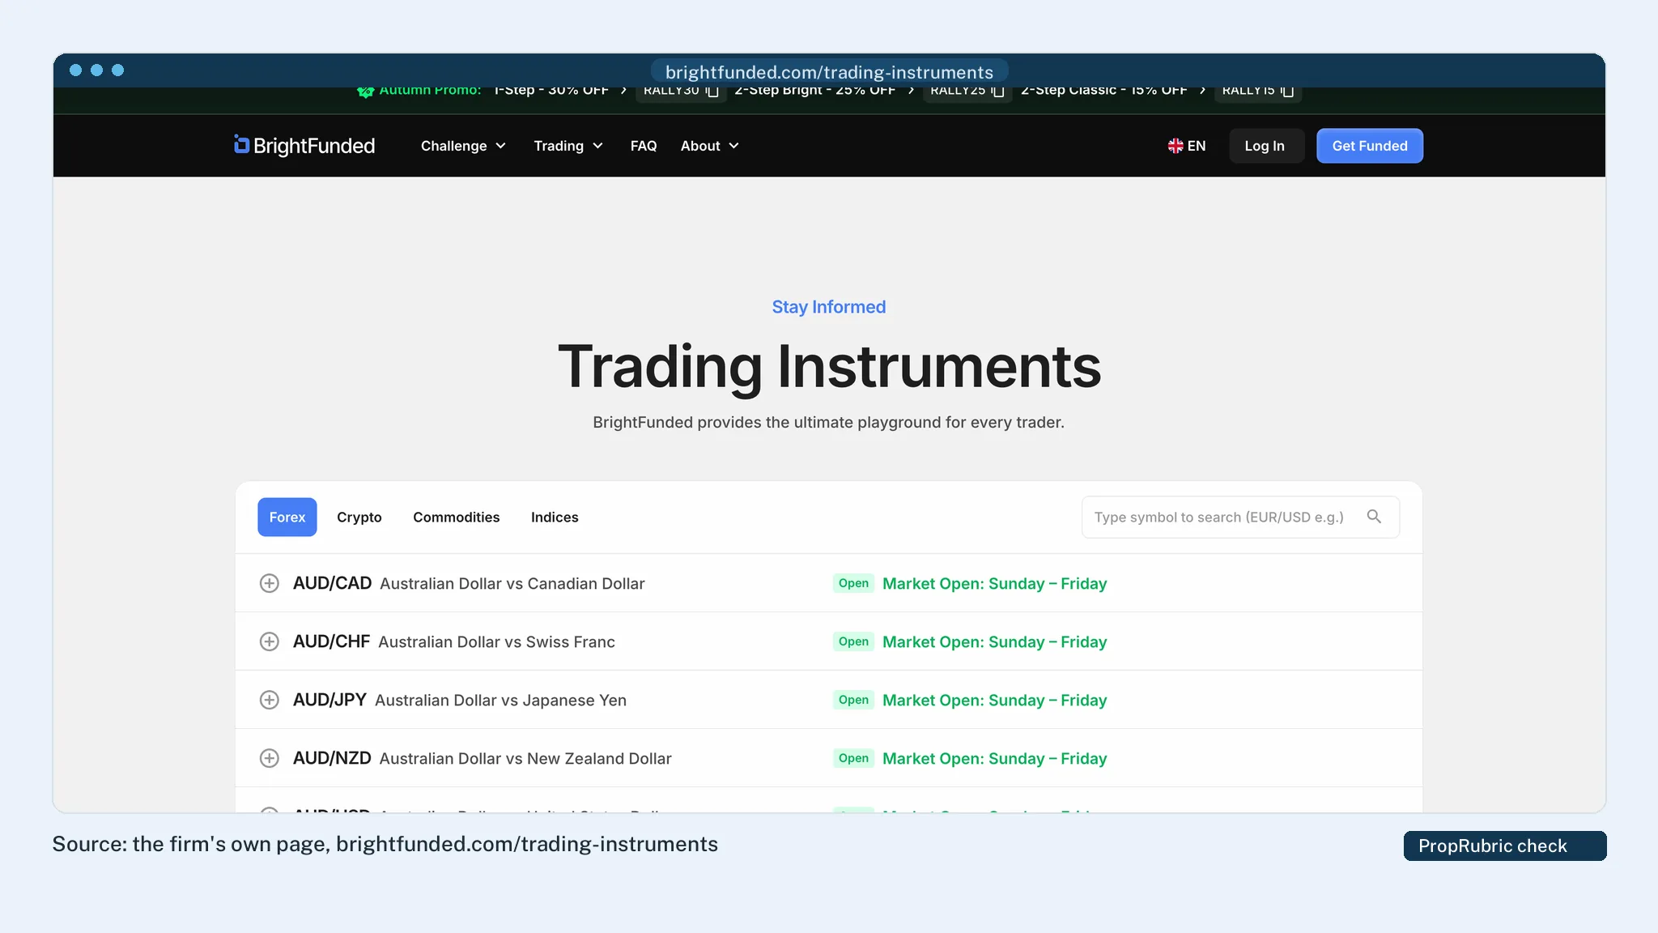Click Market Open text in AUD/CHF row

point(994,641)
